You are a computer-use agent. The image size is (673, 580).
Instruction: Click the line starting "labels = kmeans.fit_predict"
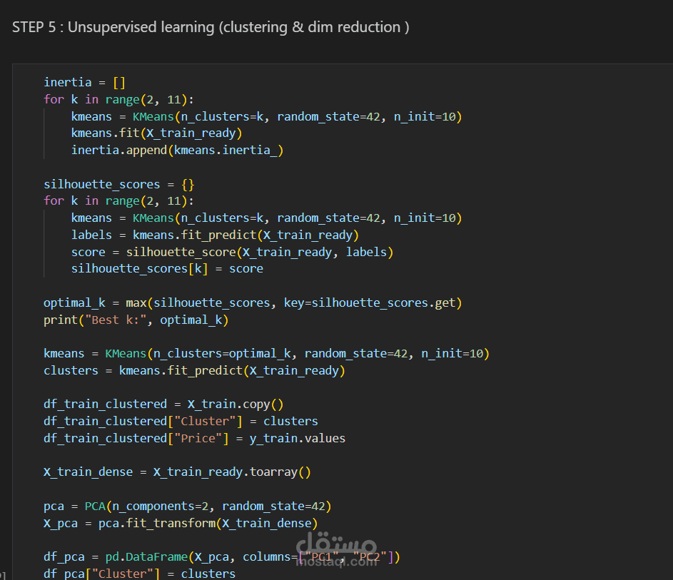pos(215,235)
